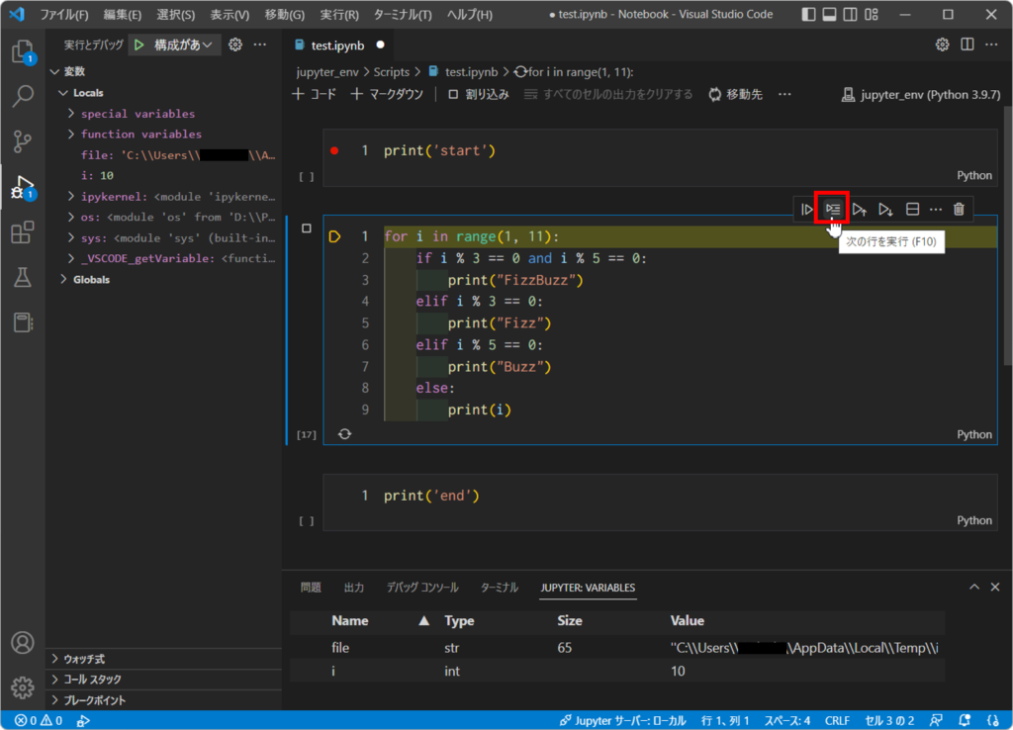Click the Jupyter サーバー: ローカル status item
1013x730 pixels.
[x=623, y=720]
